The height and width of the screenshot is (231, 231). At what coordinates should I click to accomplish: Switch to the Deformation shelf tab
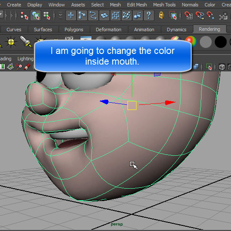[109, 30]
